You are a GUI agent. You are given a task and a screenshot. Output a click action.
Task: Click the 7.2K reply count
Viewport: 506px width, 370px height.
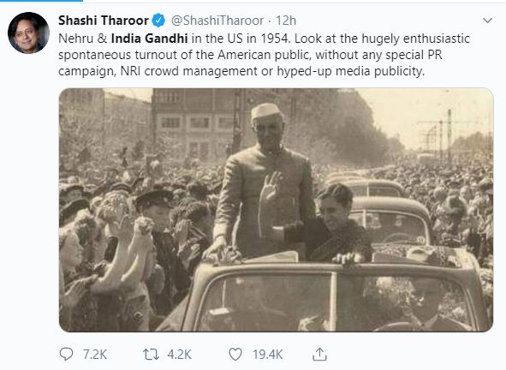[x=95, y=355]
